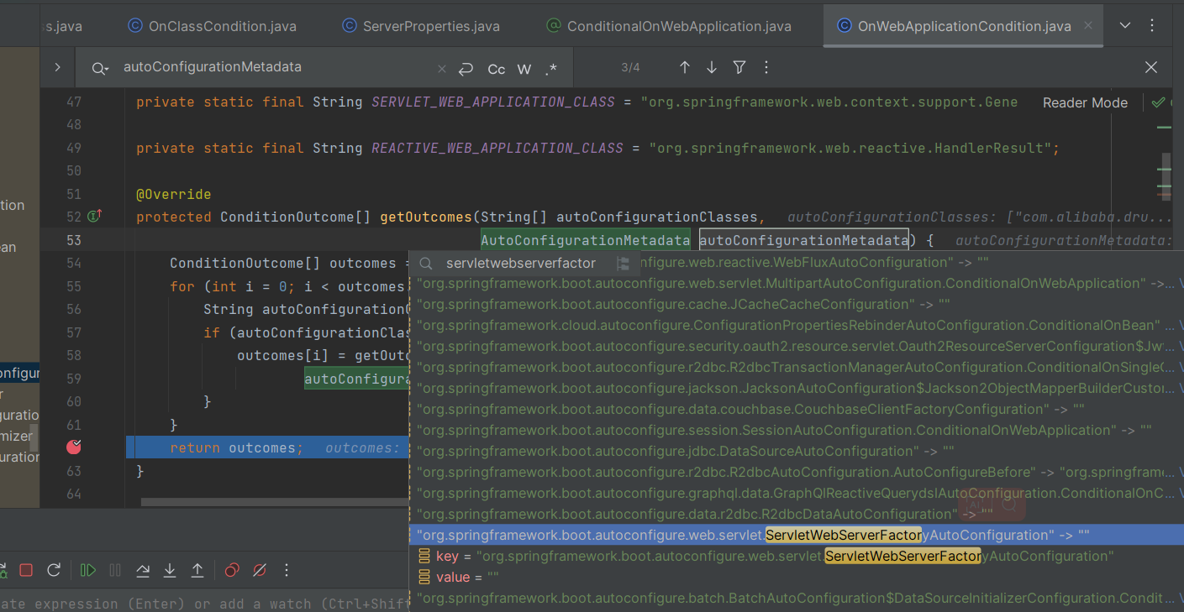Expand the replace field chevron

(x=57, y=67)
